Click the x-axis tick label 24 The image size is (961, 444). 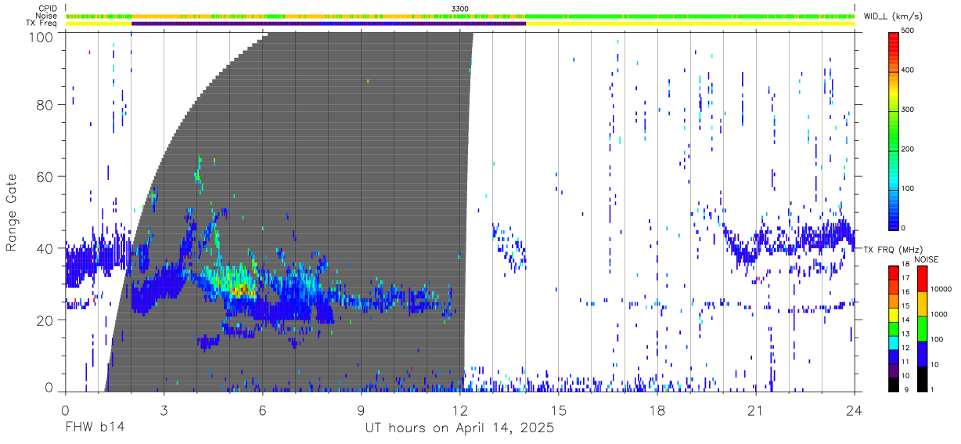855,410
